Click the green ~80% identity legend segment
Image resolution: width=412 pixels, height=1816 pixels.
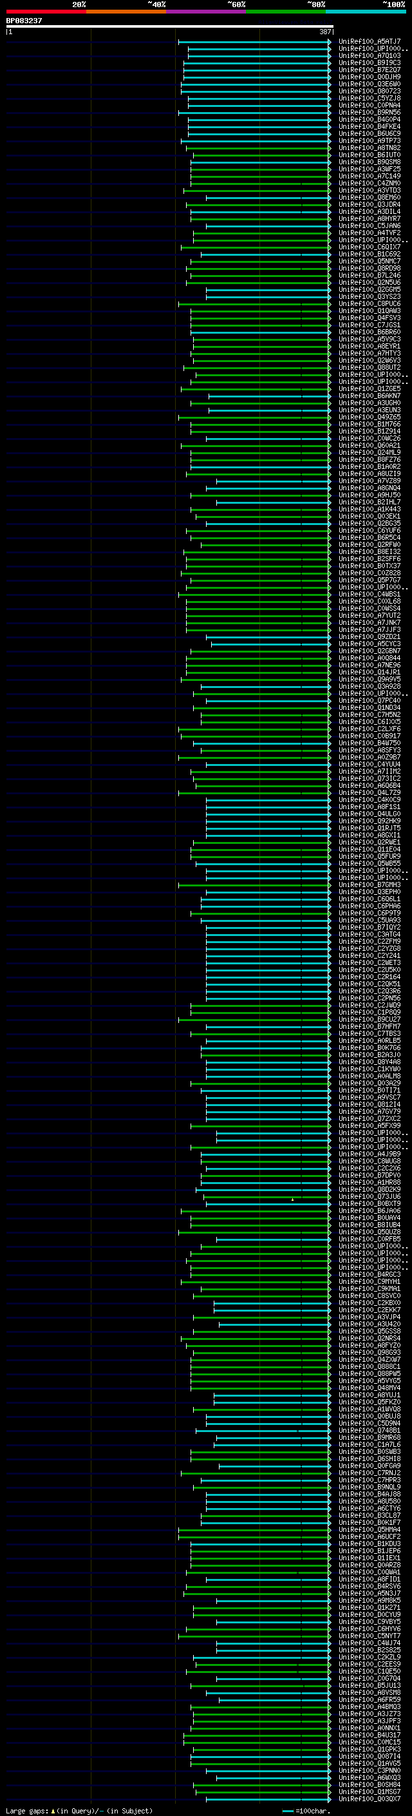point(286,12)
